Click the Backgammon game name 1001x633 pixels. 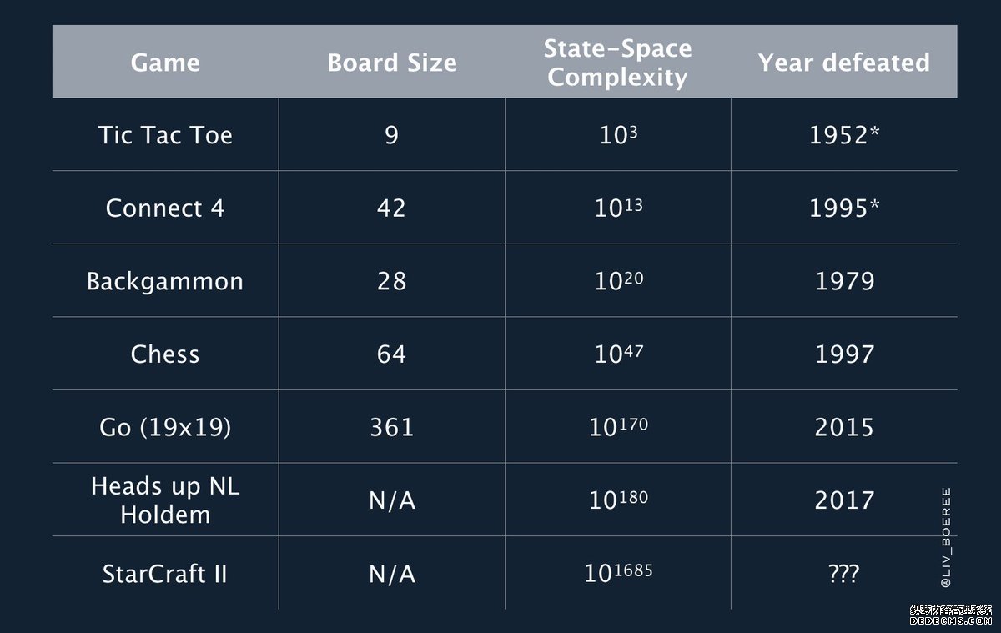pos(165,281)
